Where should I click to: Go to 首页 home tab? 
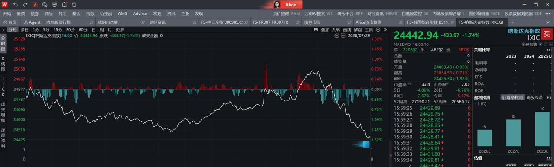pyautogui.click(x=10, y=22)
